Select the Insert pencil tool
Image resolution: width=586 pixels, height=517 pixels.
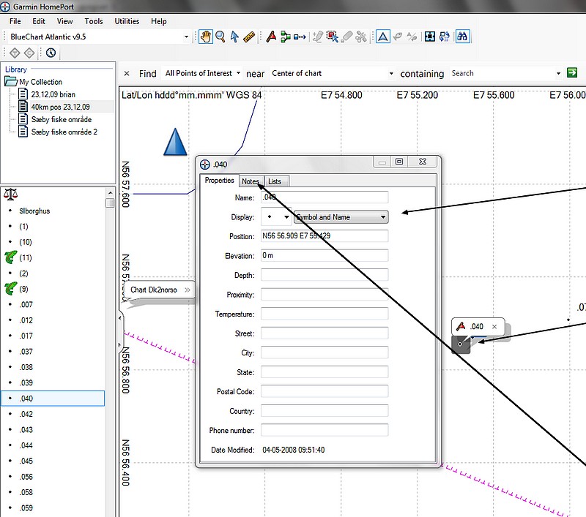point(318,37)
